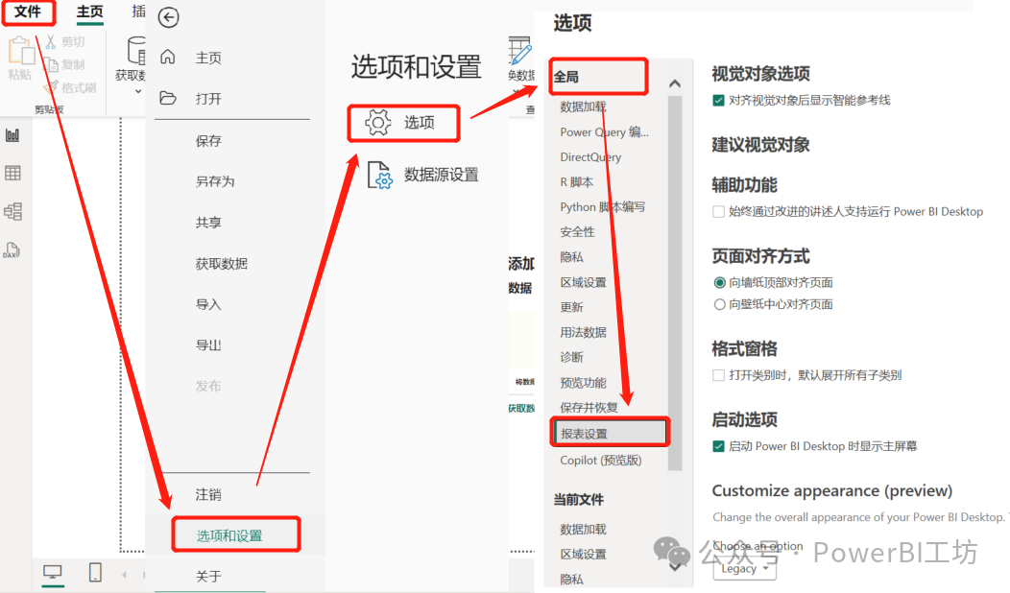Select DirectQuery option category
This screenshot has height=593, width=1010.
[590, 157]
